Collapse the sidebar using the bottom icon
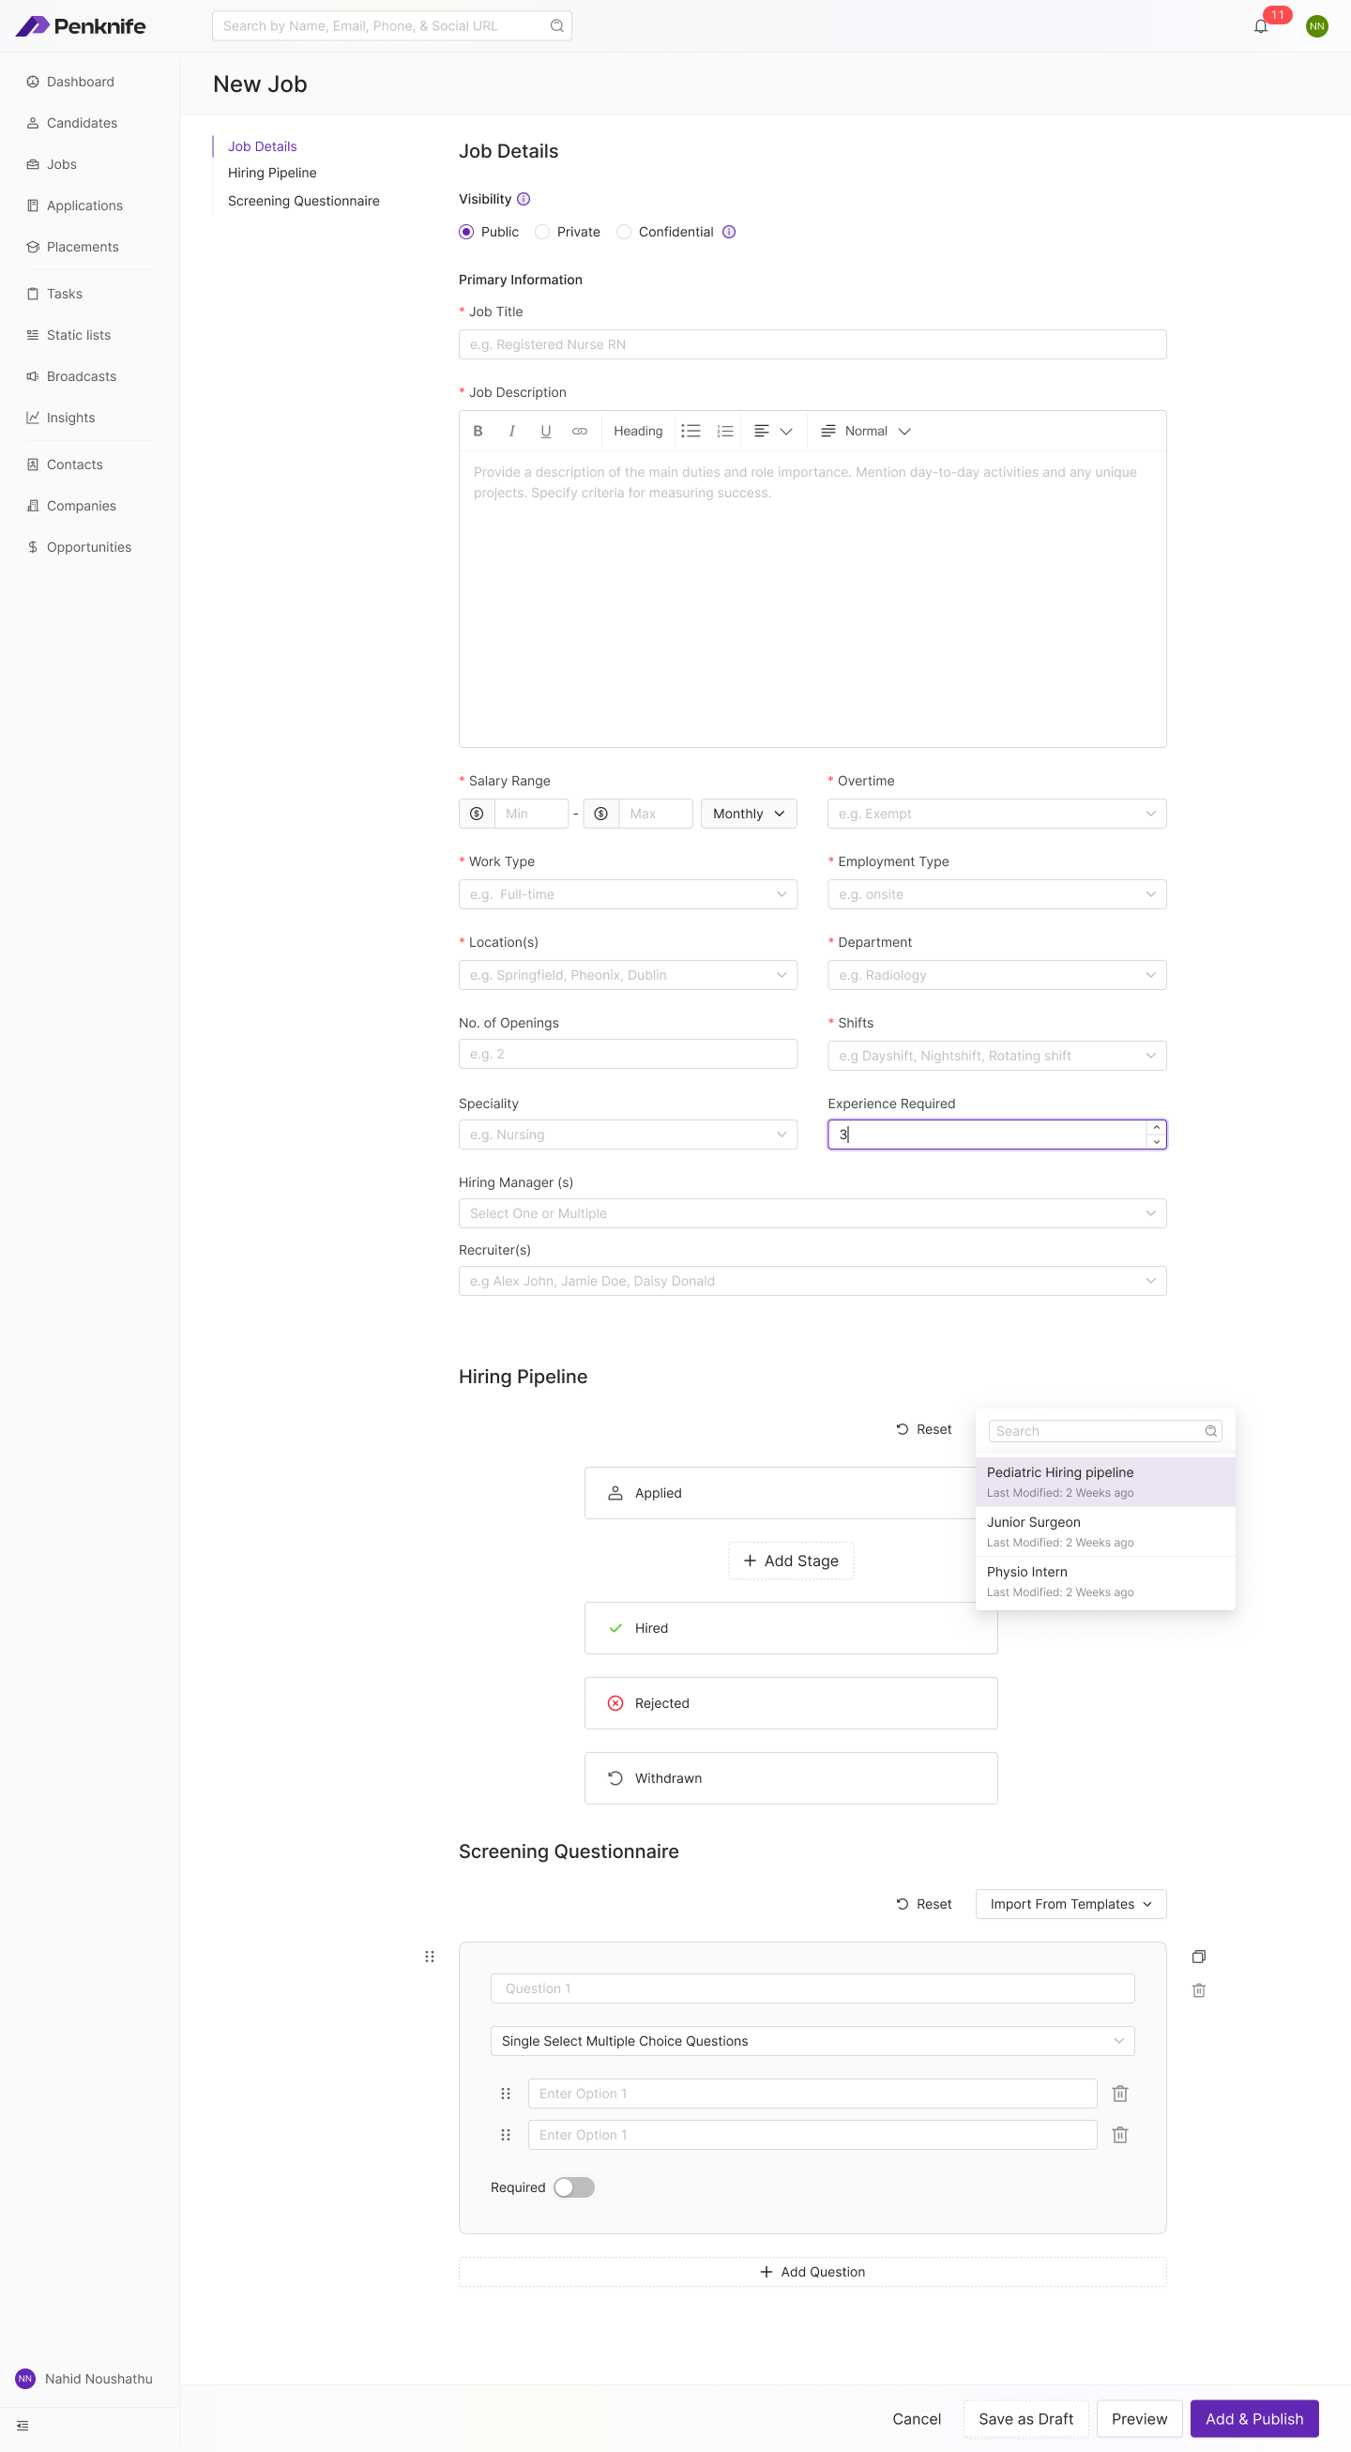This screenshot has width=1351, height=2452. tap(23, 2426)
